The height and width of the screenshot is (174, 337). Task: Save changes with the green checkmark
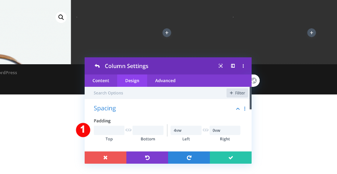point(231,158)
